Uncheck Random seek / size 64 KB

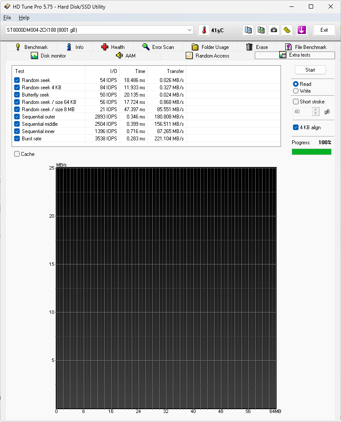(17, 102)
